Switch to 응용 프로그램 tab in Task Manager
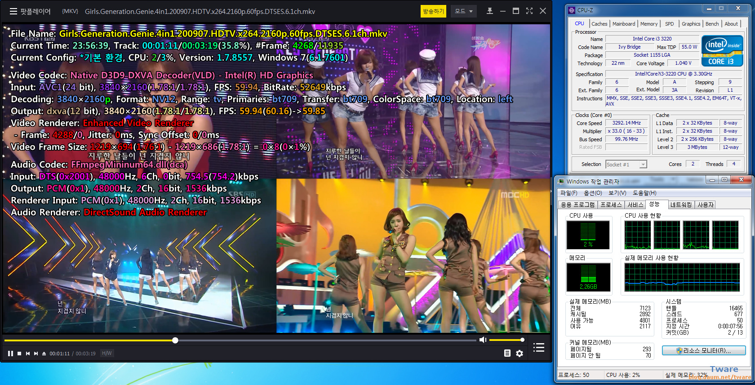This screenshot has width=755, height=385. (577, 205)
